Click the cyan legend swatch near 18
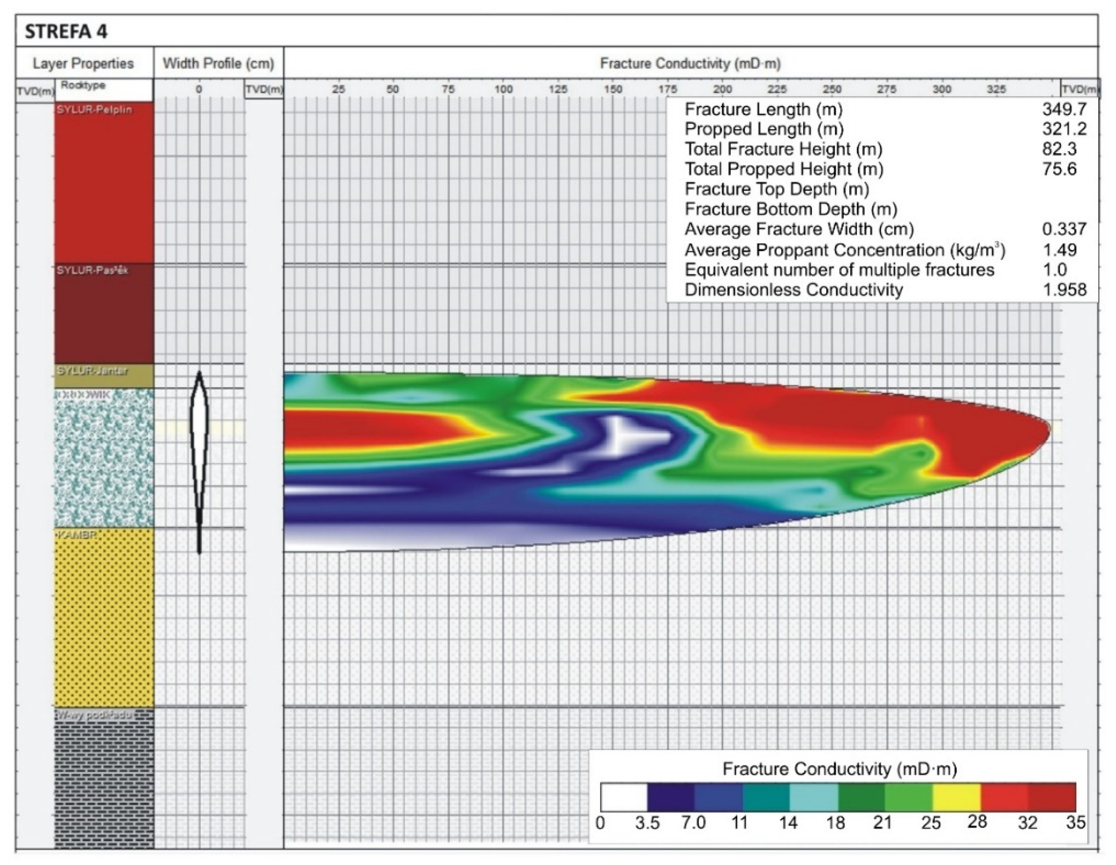 click(x=814, y=797)
